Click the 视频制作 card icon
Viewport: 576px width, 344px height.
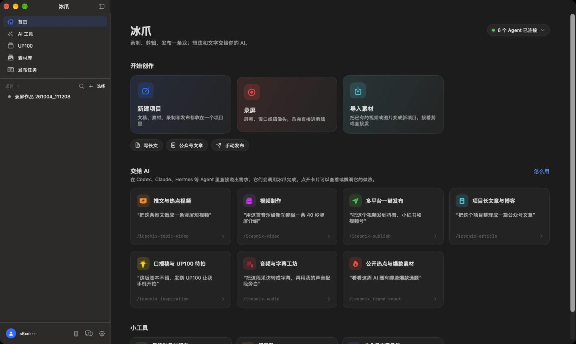tap(250, 201)
